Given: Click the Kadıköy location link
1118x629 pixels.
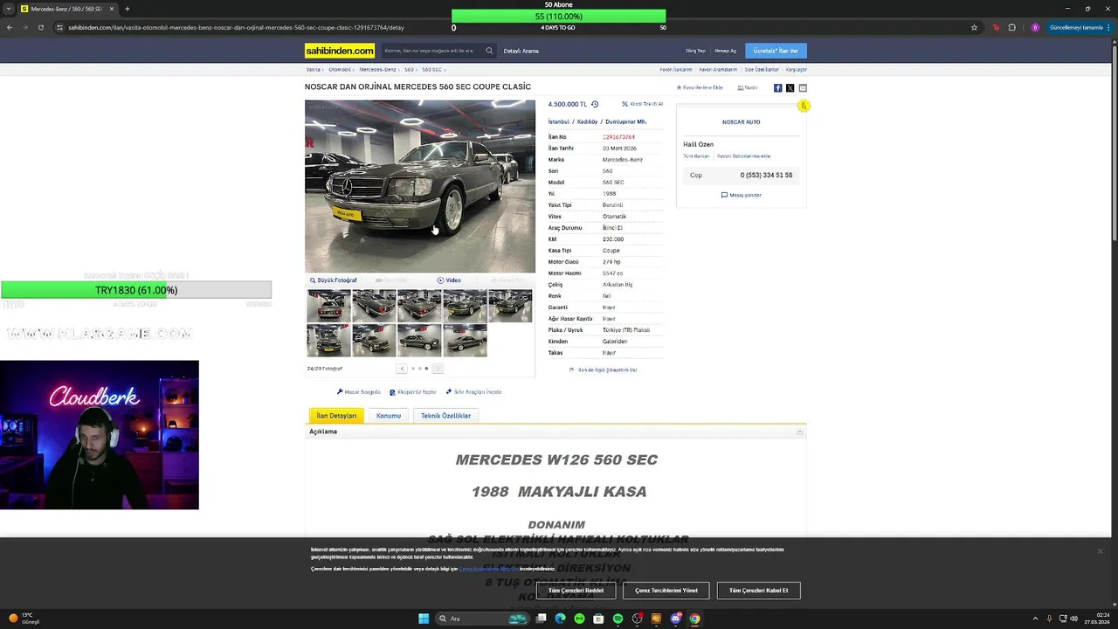Looking at the screenshot, I should tap(587, 122).
